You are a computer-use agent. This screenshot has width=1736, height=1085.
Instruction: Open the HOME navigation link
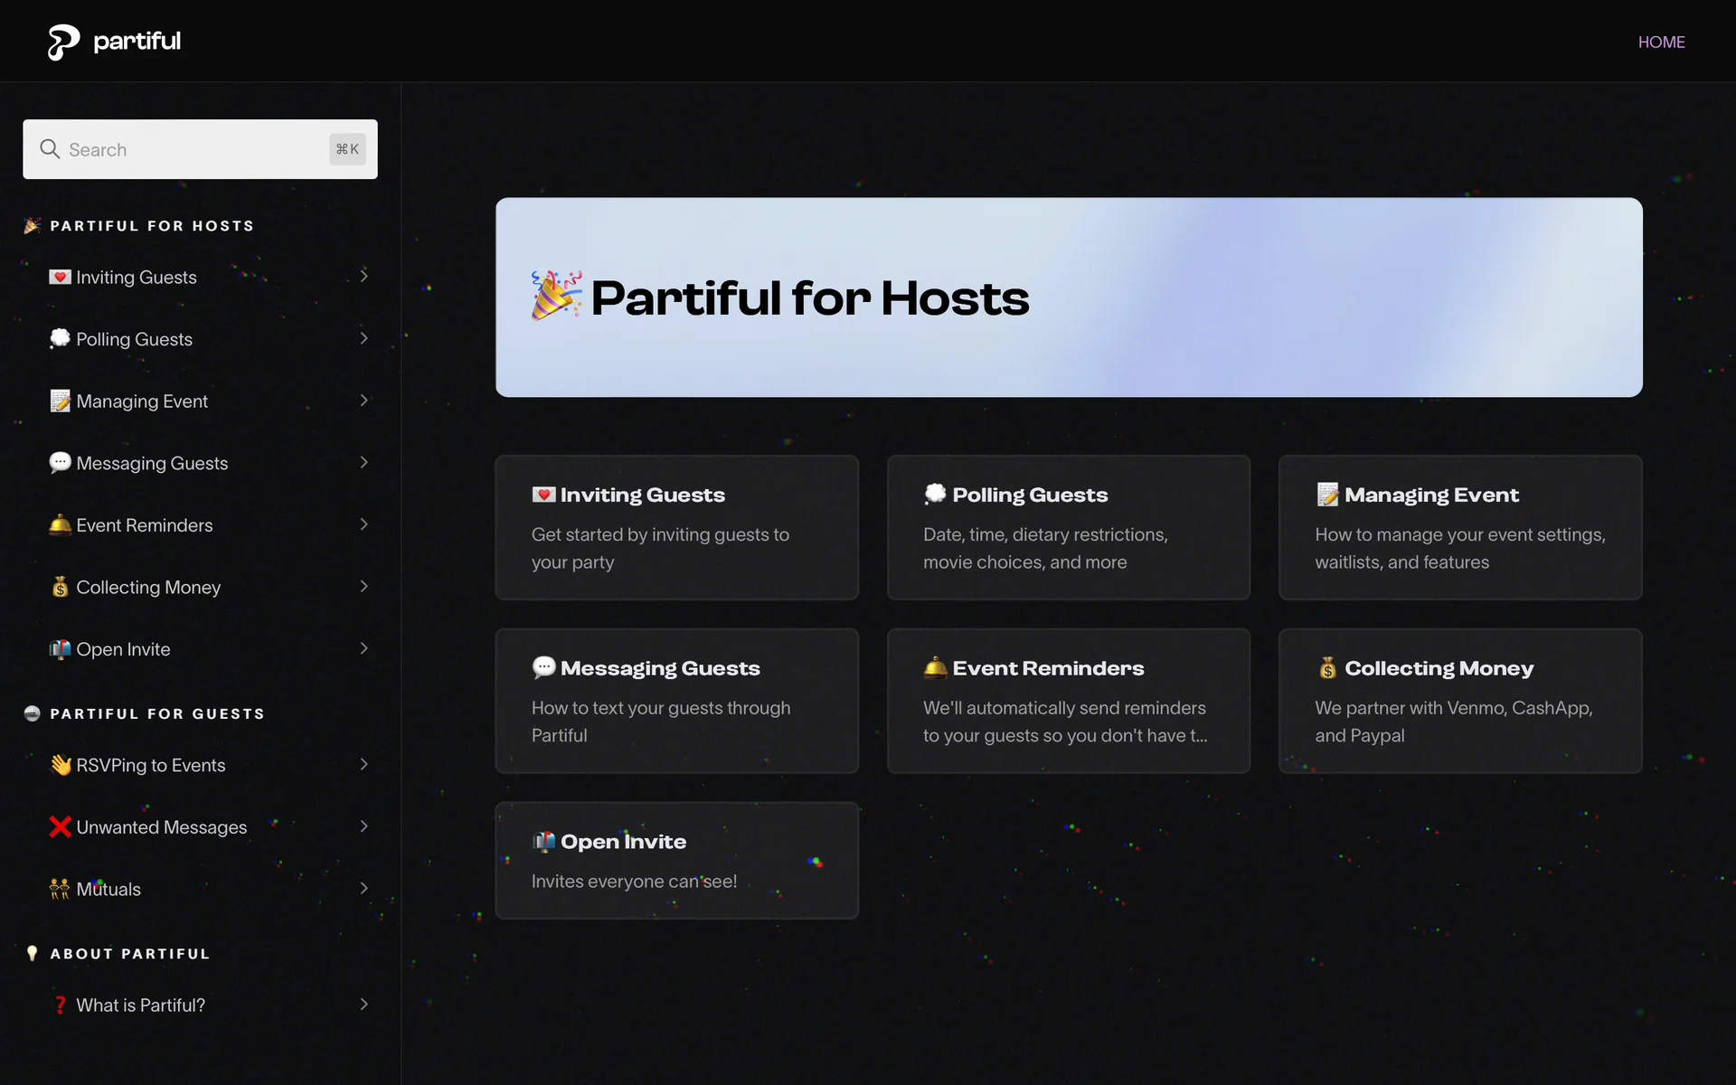click(1661, 42)
